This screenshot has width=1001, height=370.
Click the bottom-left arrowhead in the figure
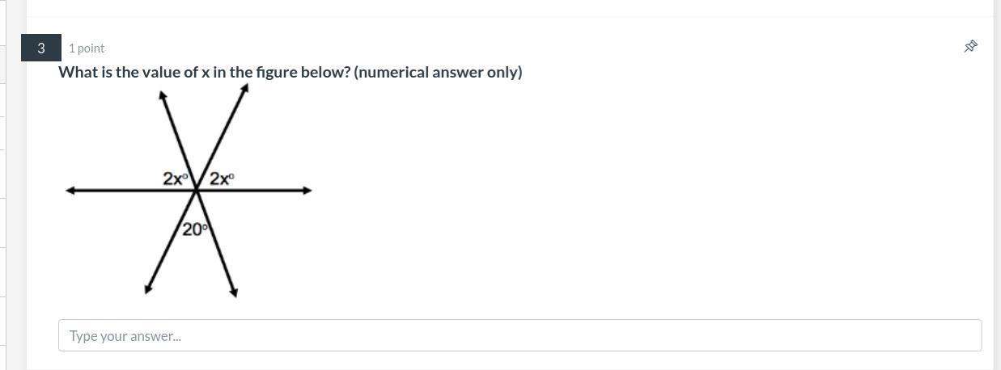point(147,289)
